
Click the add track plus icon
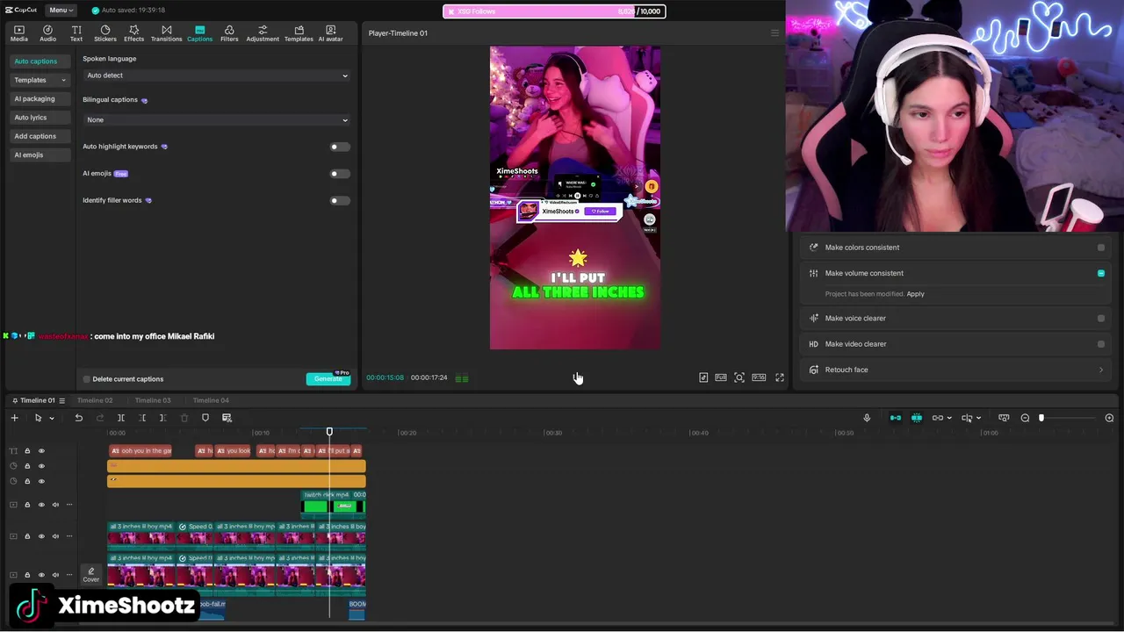14,418
